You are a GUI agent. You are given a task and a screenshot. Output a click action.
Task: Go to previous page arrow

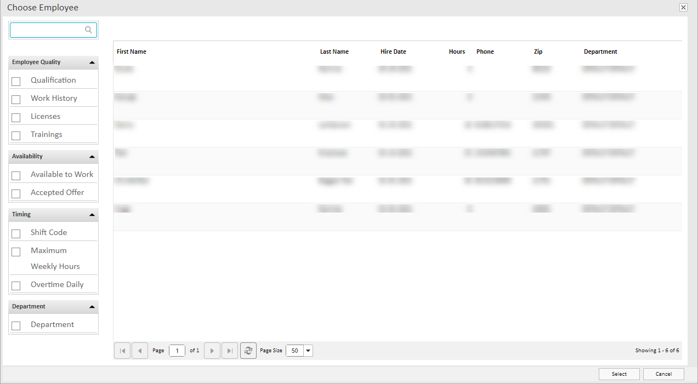click(140, 351)
